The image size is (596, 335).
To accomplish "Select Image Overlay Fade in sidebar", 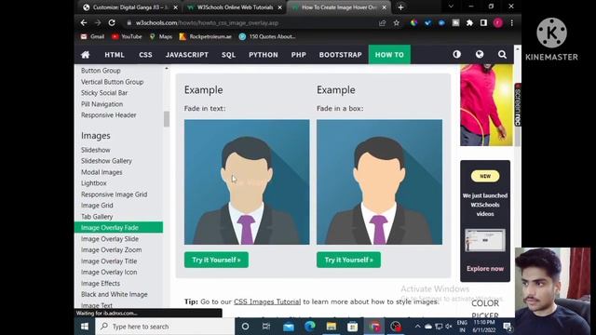I will coord(118,227).
